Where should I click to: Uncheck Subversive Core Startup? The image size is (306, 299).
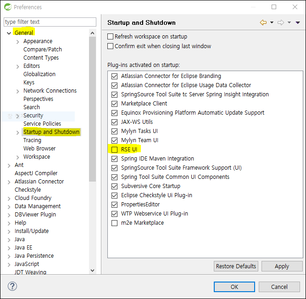114,186
